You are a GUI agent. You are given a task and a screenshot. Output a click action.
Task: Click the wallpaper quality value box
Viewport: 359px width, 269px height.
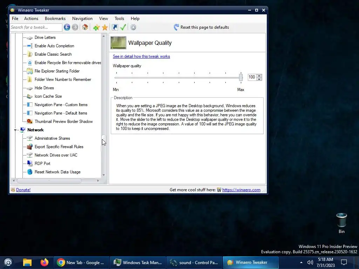click(252, 77)
